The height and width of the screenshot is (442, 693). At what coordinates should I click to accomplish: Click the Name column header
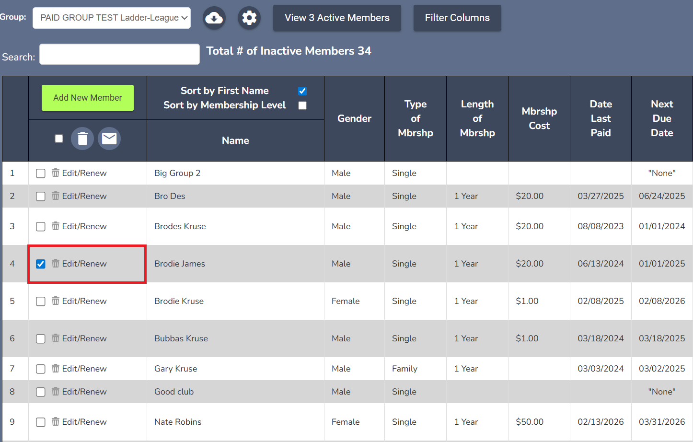[x=235, y=140]
